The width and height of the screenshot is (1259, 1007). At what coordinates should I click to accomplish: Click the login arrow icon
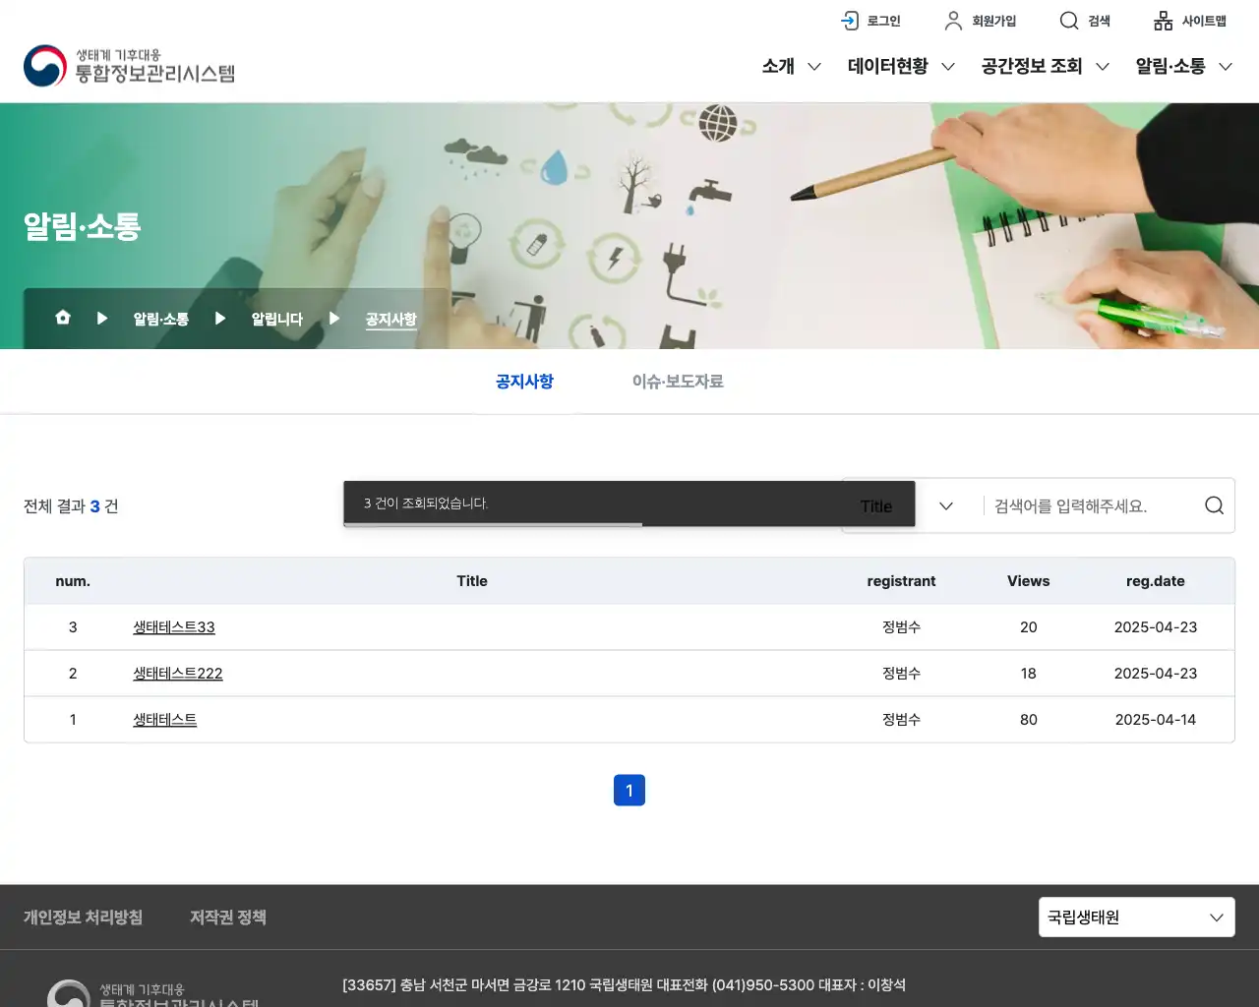[850, 21]
